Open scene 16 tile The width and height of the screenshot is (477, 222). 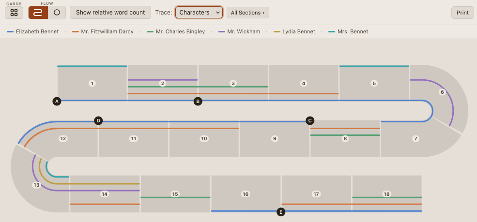pyautogui.click(x=246, y=194)
